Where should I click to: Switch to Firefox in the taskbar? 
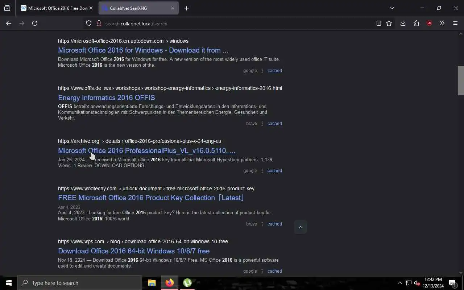170,283
